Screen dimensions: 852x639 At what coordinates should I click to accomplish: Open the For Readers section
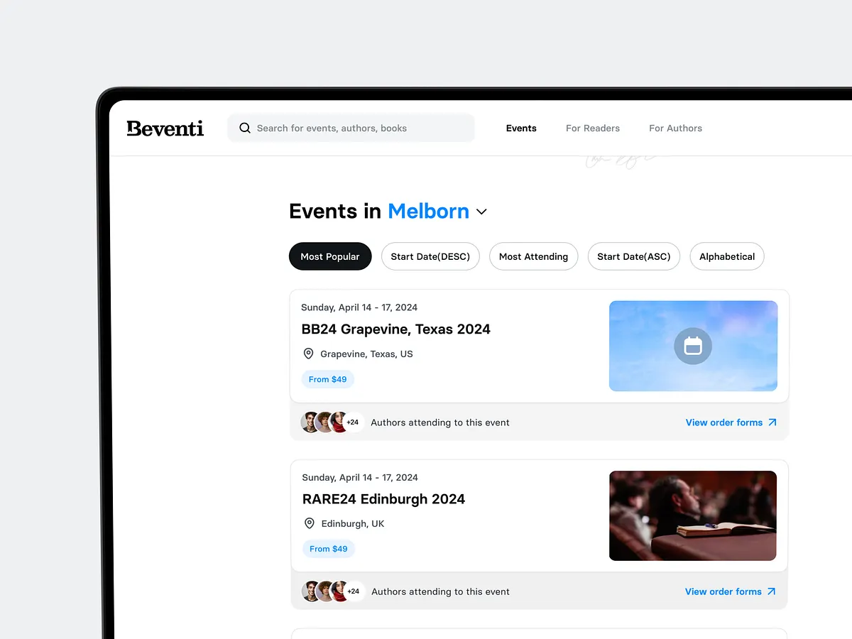(x=592, y=128)
